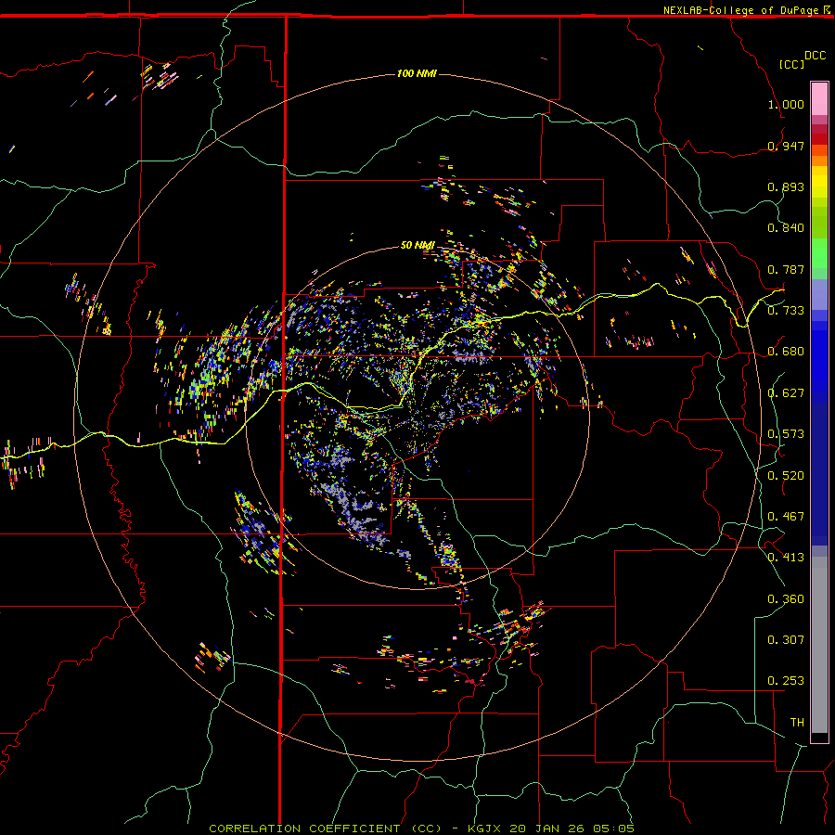835x835 pixels.
Task: Select the DCC legend title
Action: click(816, 56)
